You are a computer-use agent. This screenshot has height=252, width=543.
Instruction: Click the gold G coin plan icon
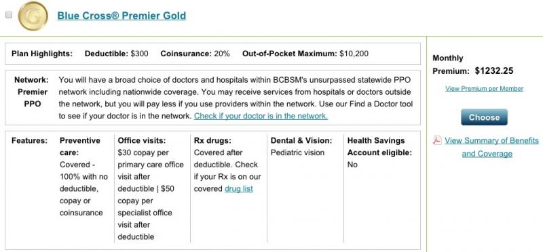point(33,16)
